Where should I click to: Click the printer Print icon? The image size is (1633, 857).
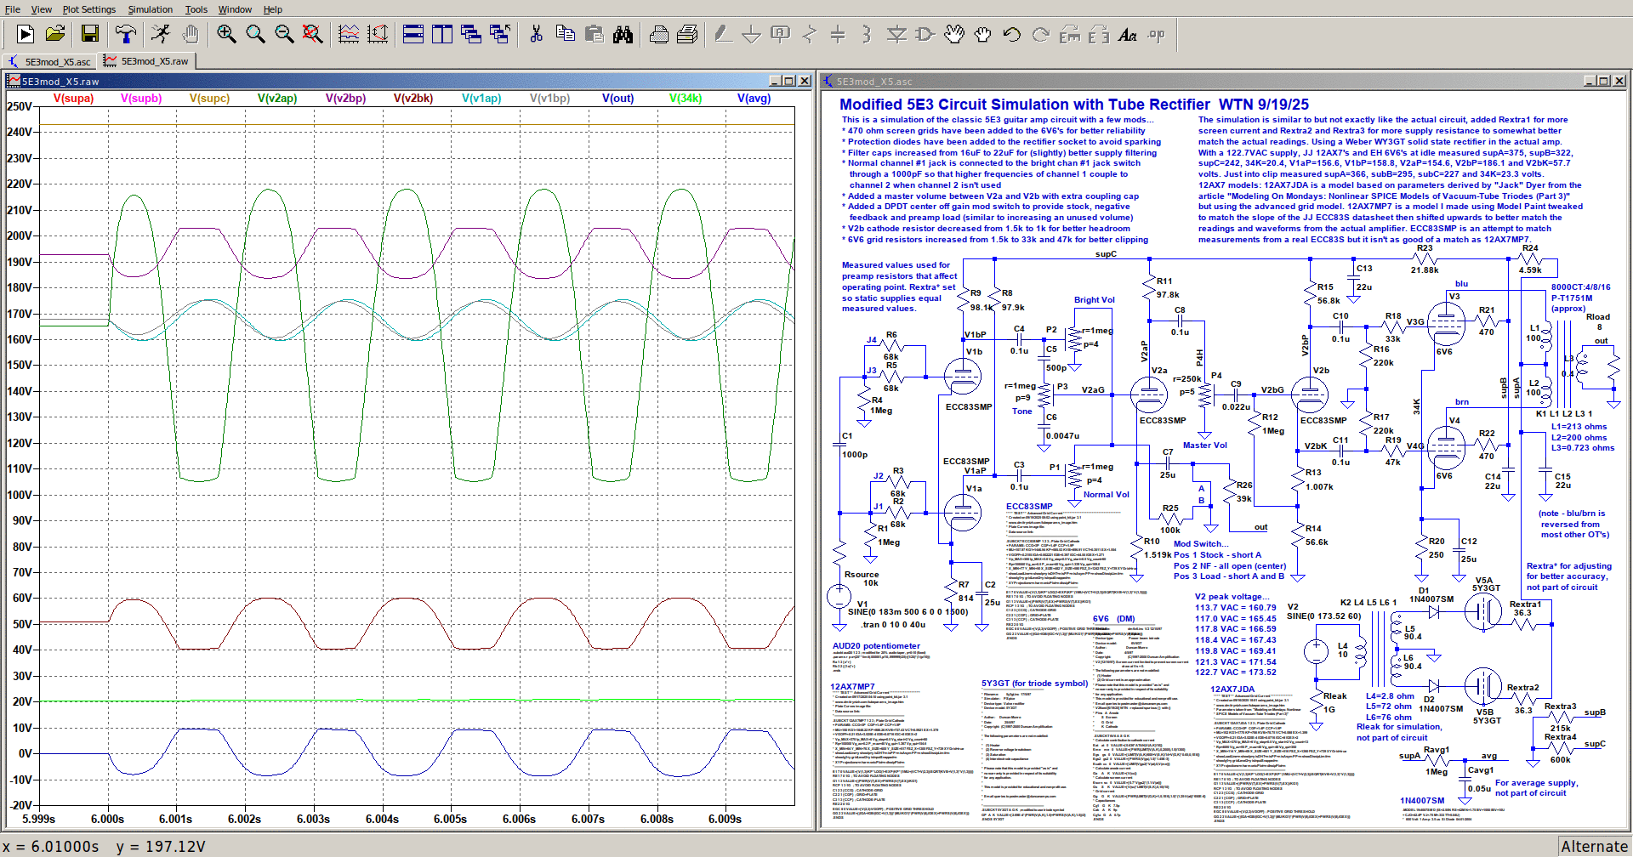pyautogui.click(x=659, y=34)
